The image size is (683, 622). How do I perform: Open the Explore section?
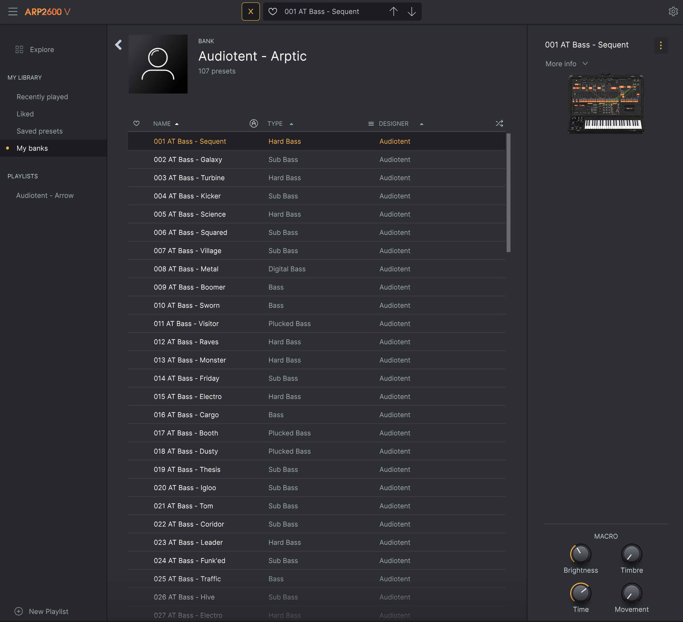tap(42, 50)
